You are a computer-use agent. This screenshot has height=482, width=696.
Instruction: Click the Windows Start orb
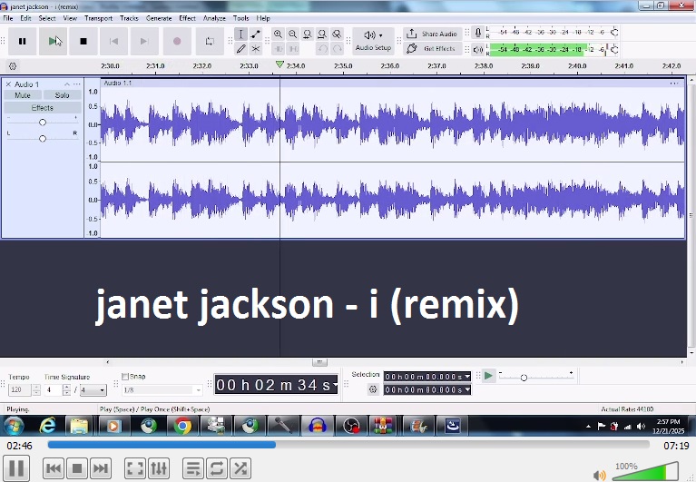click(x=14, y=427)
